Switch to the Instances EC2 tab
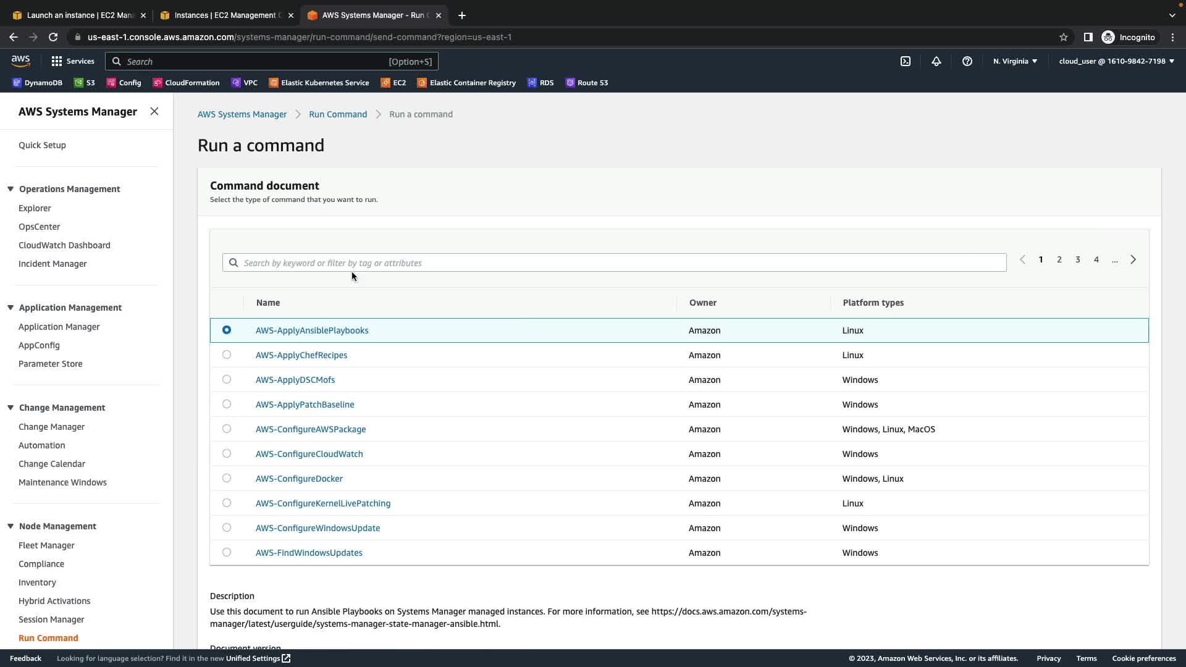Screen dimensions: 1186x667 point(225,15)
